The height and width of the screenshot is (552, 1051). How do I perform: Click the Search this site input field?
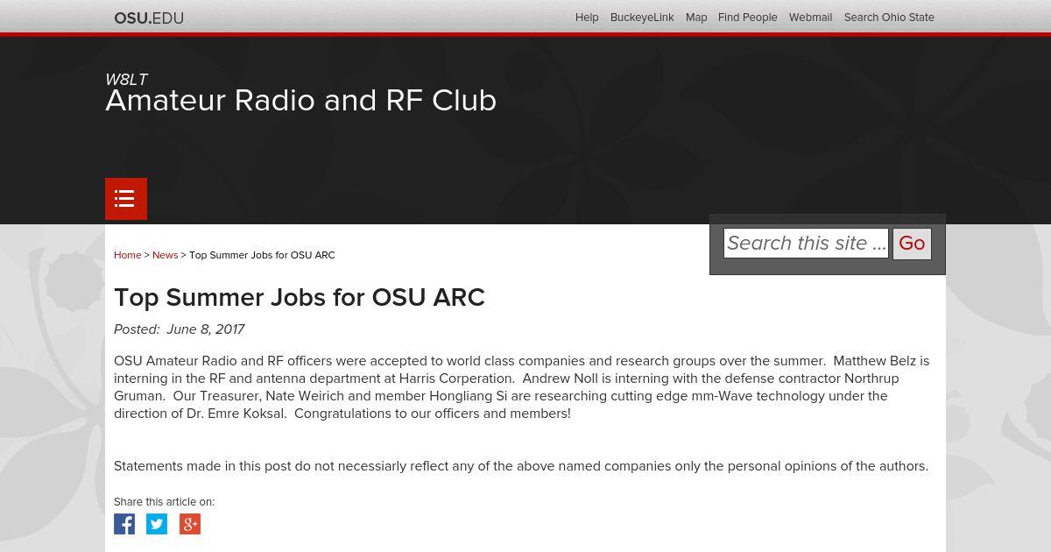click(806, 243)
